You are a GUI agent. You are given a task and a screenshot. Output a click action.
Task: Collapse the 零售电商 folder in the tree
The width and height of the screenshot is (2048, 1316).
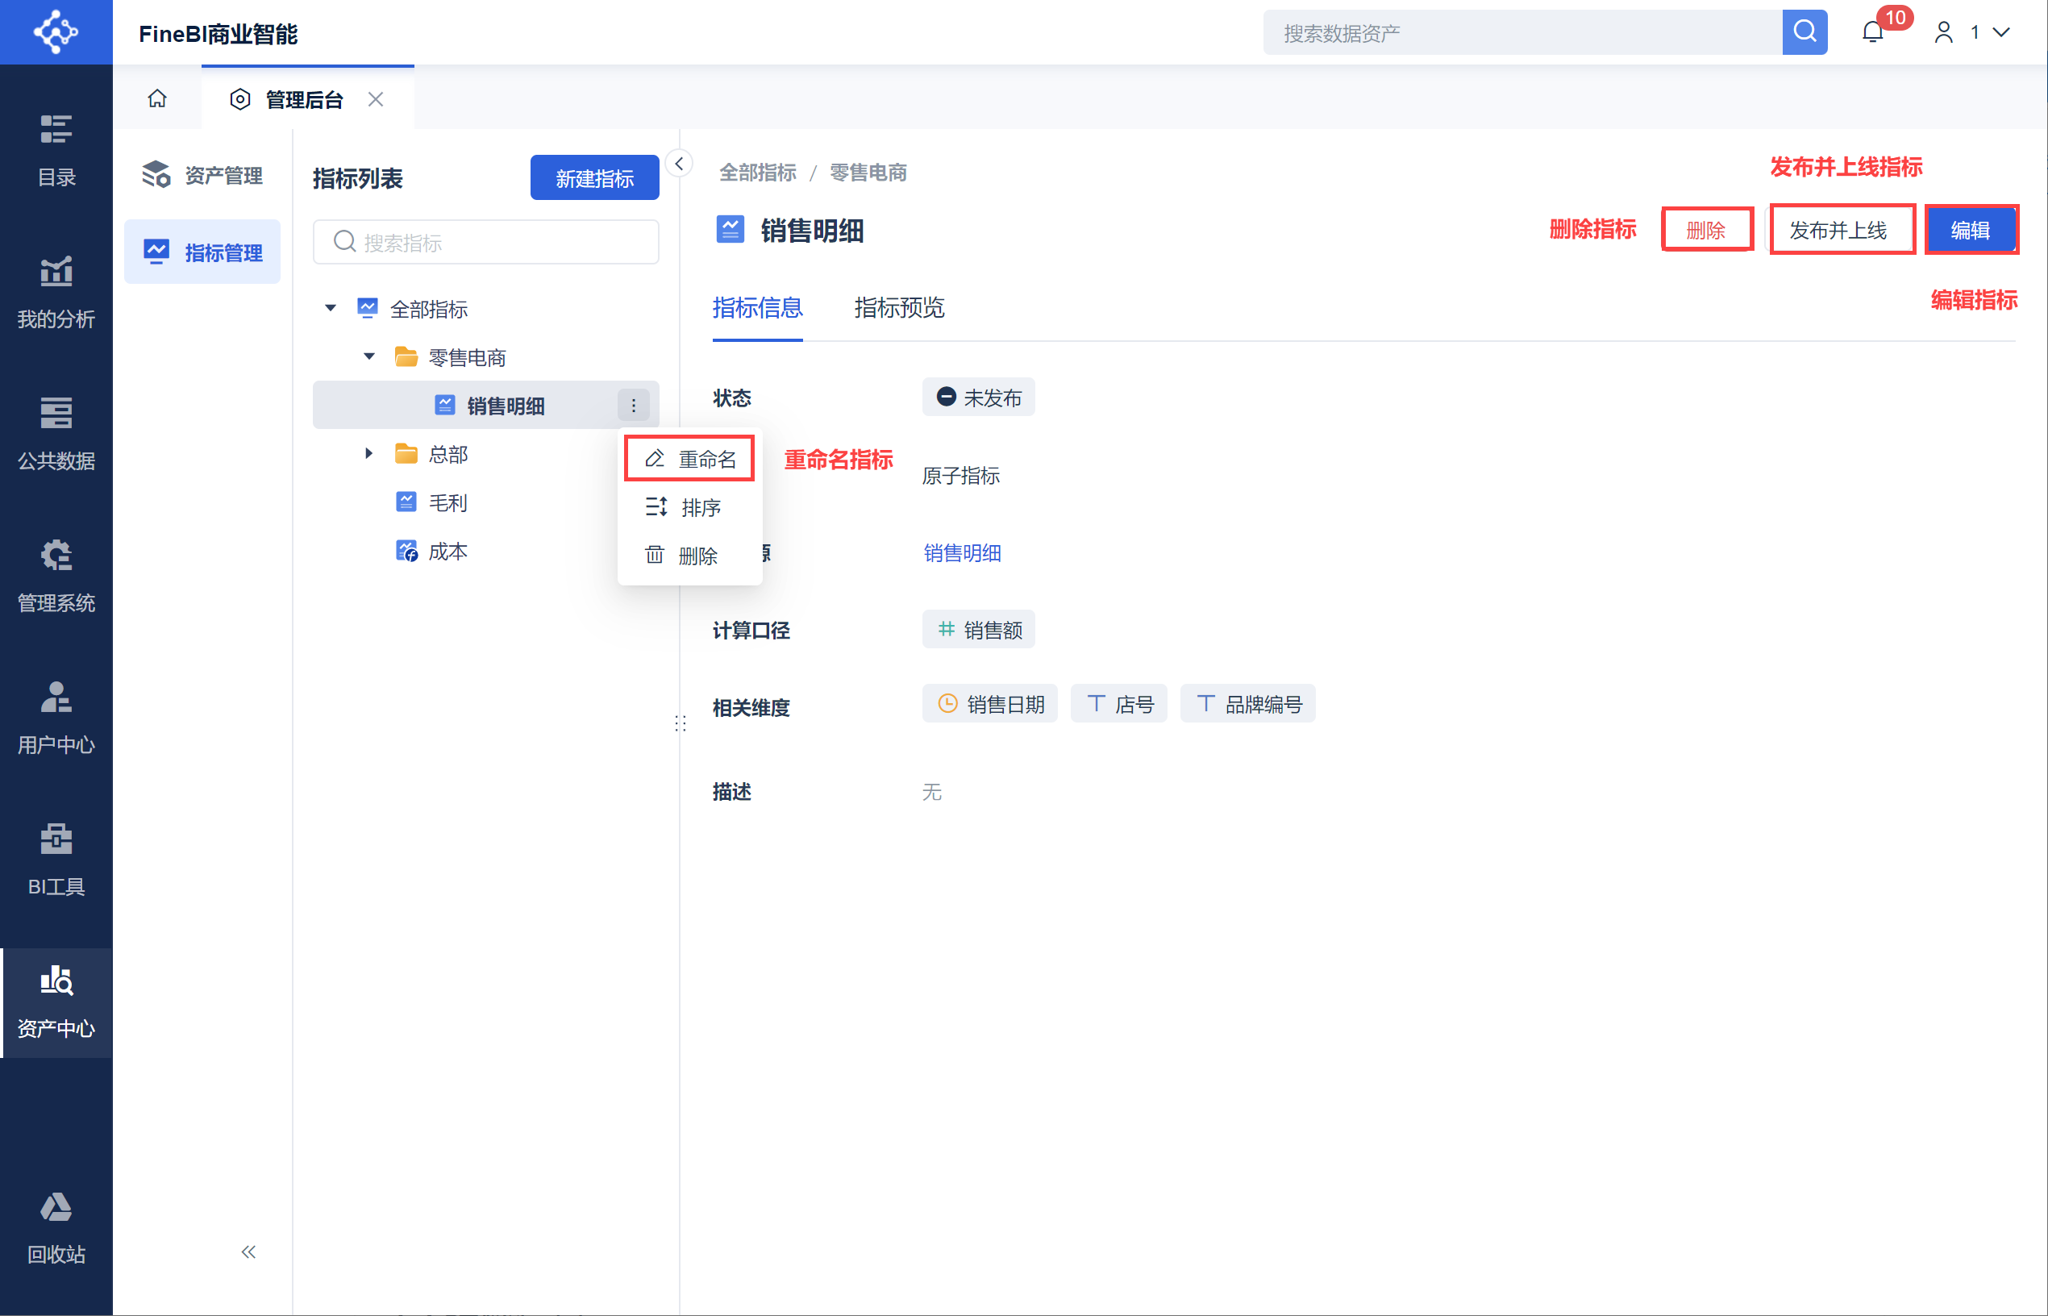pyautogui.click(x=369, y=356)
